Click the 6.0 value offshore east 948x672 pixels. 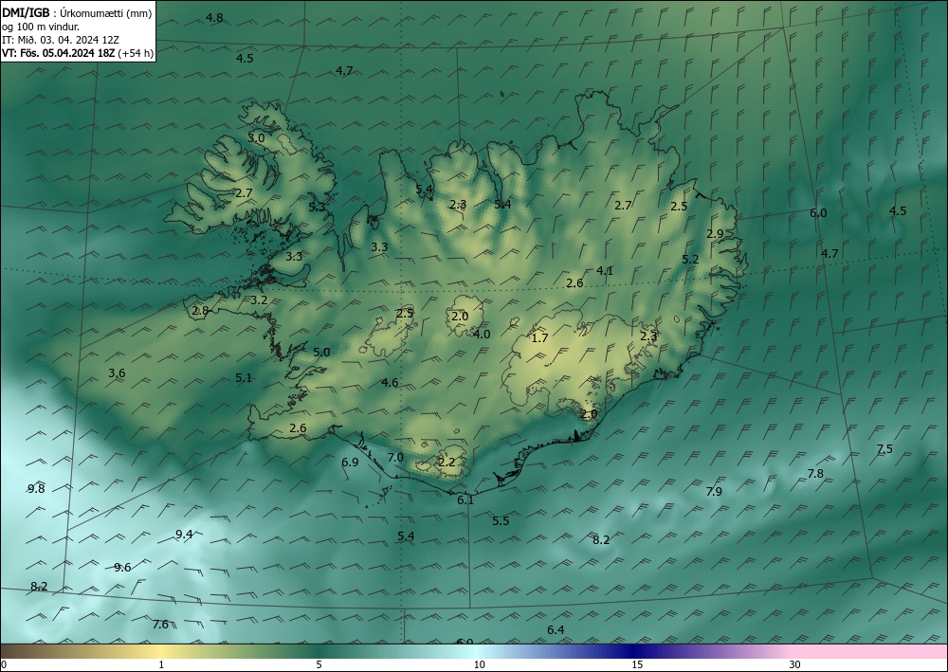(818, 213)
